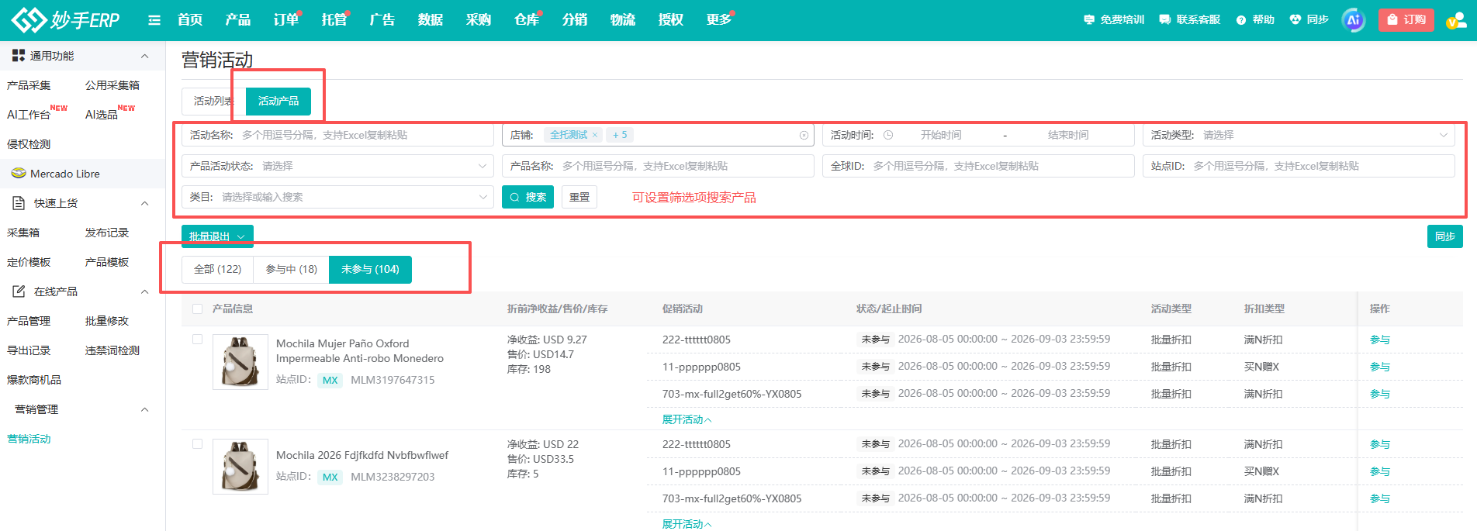1477x531 pixels.
Task: Focus the 站点ID input field
Action: click(x=1299, y=166)
